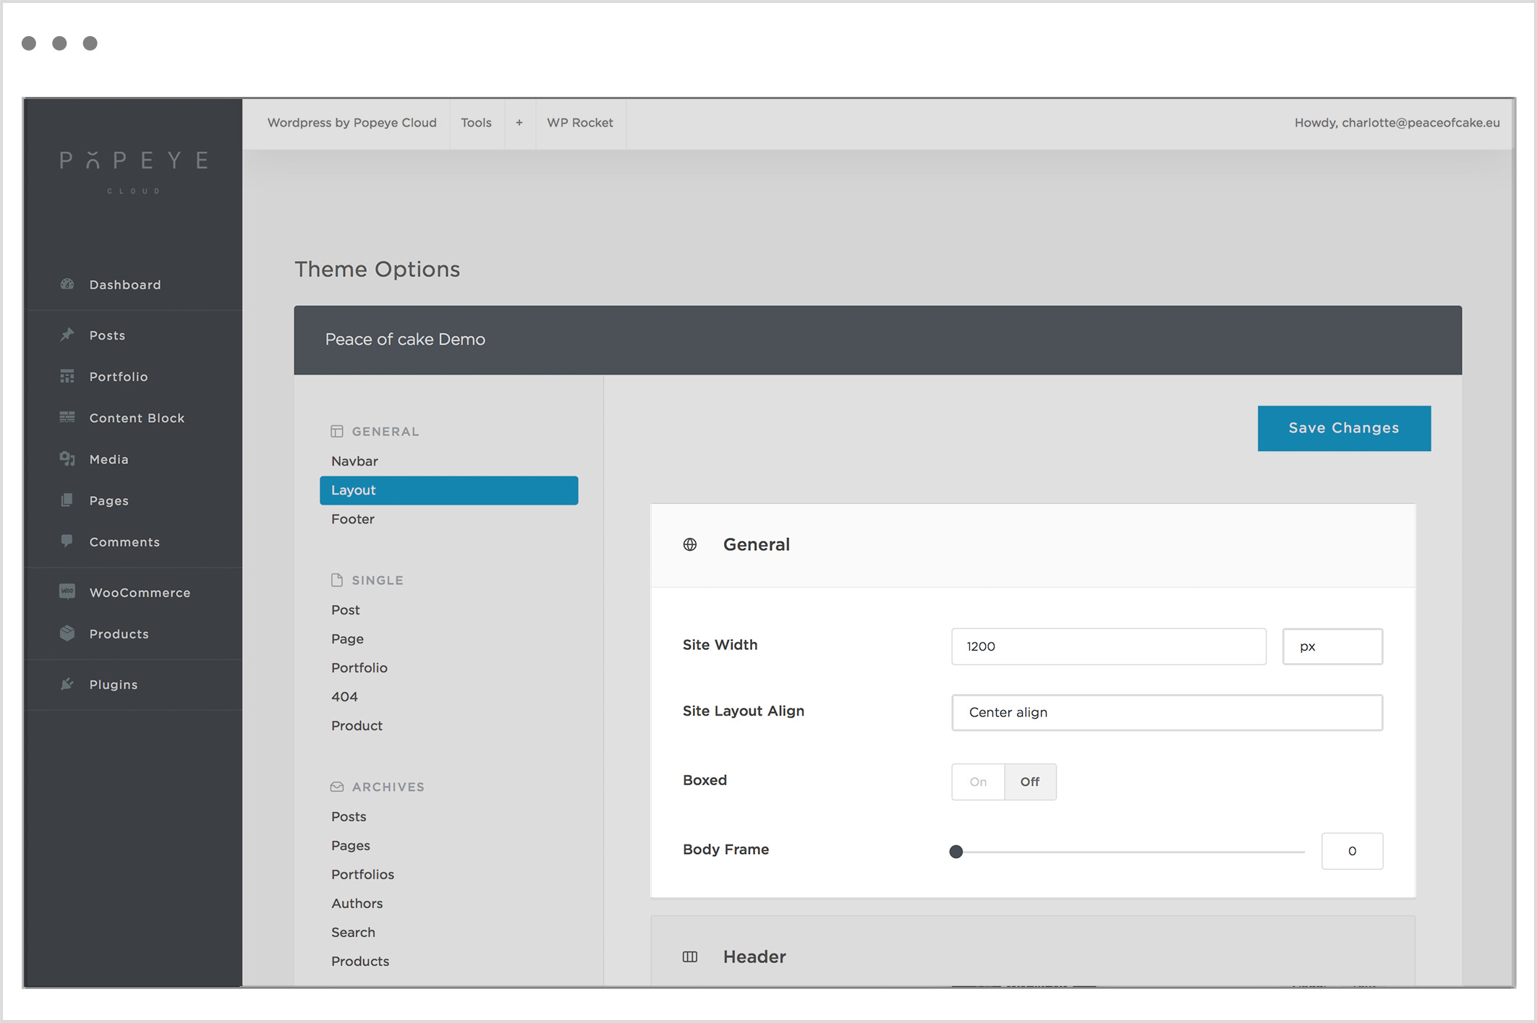Screen dimensions: 1537x1023
Task: Click the Plugins plug icon
Action: [67, 684]
